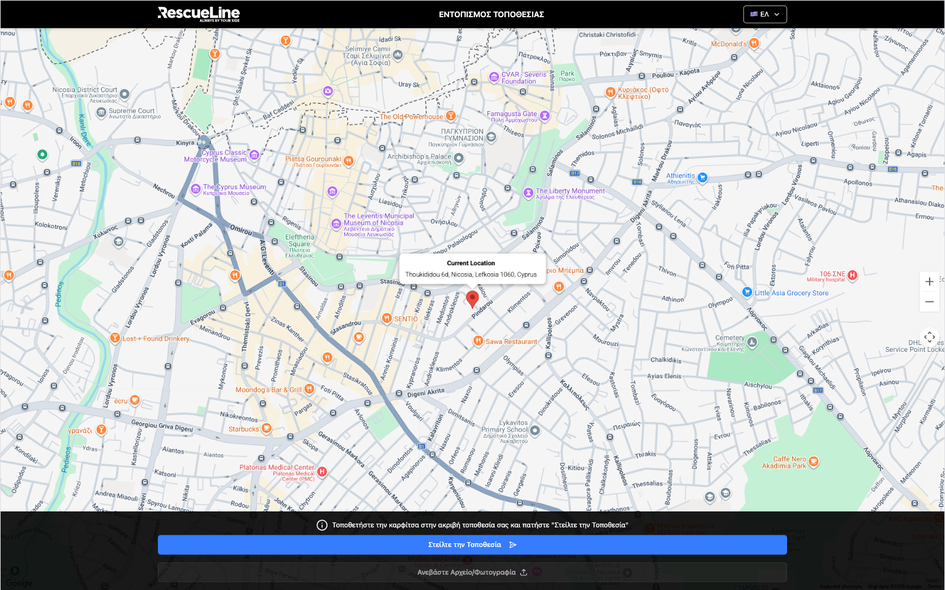Zoom out on the map
The image size is (945, 590).
(x=929, y=301)
